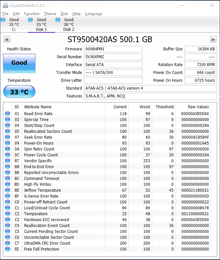The width and height of the screenshot is (220, 260).
Task: Click the Raw Values column header
Action: pyautogui.click(x=198, y=107)
